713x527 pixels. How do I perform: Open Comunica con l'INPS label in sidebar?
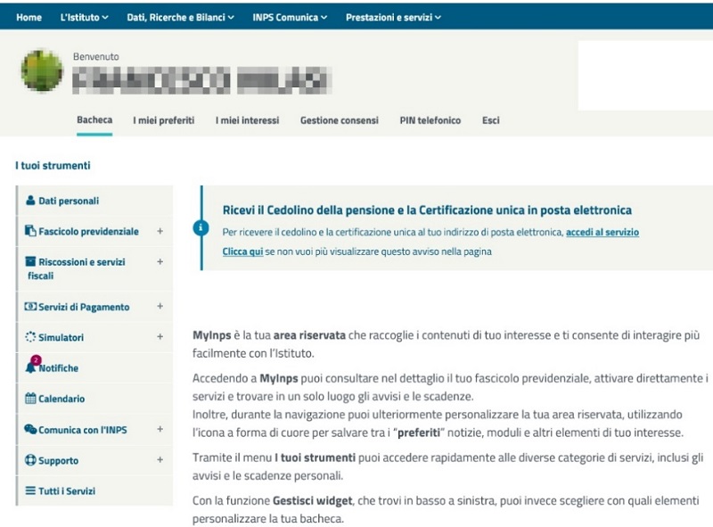(x=83, y=430)
